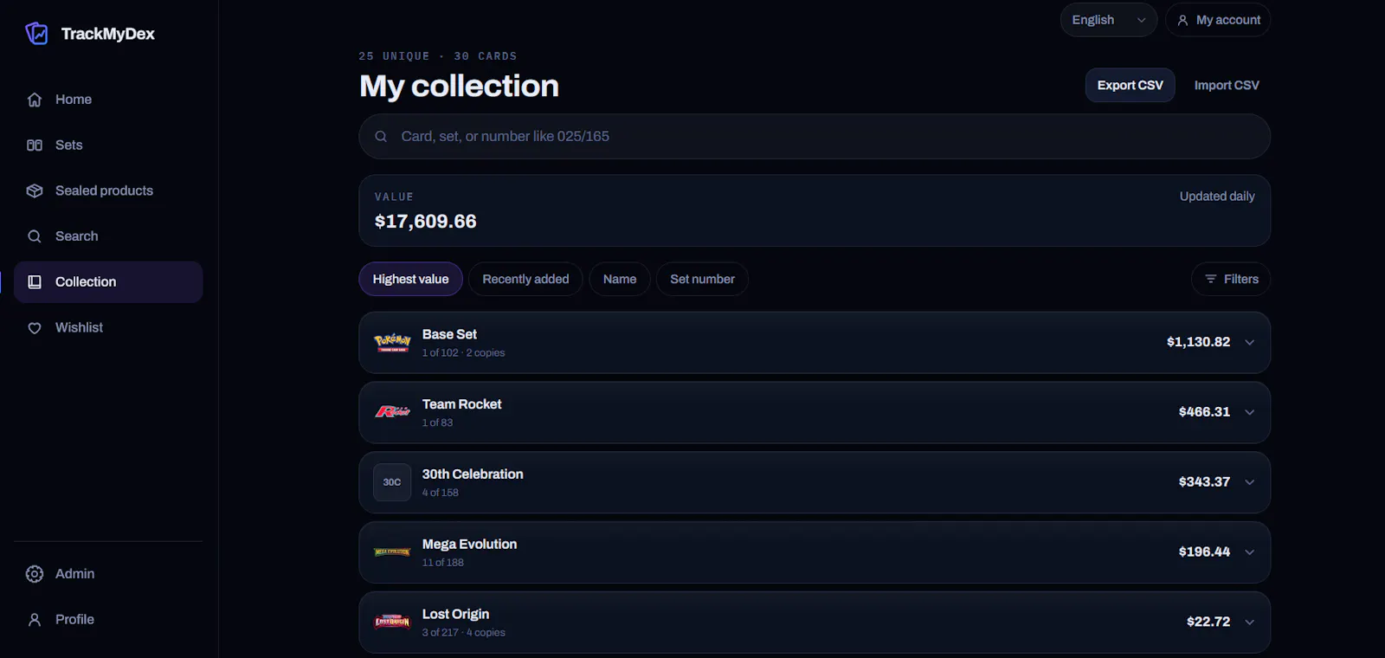
Task: Expand the Base Set row chevron
Action: click(1250, 342)
